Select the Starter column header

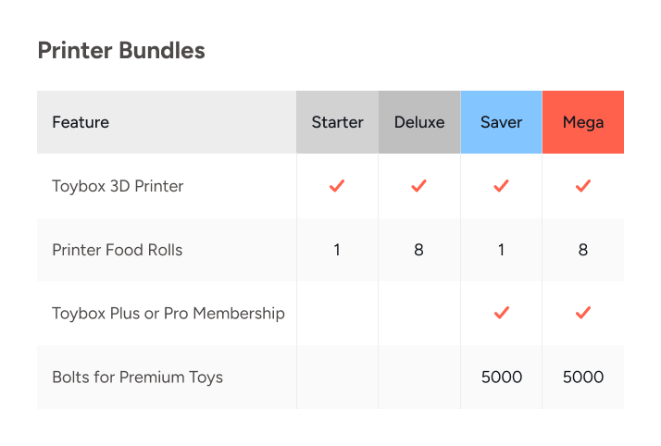tap(337, 122)
